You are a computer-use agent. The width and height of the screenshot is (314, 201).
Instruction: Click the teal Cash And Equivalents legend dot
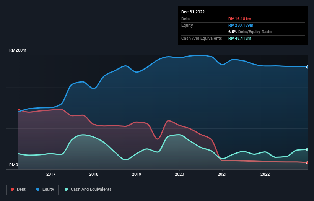coord(66,189)
